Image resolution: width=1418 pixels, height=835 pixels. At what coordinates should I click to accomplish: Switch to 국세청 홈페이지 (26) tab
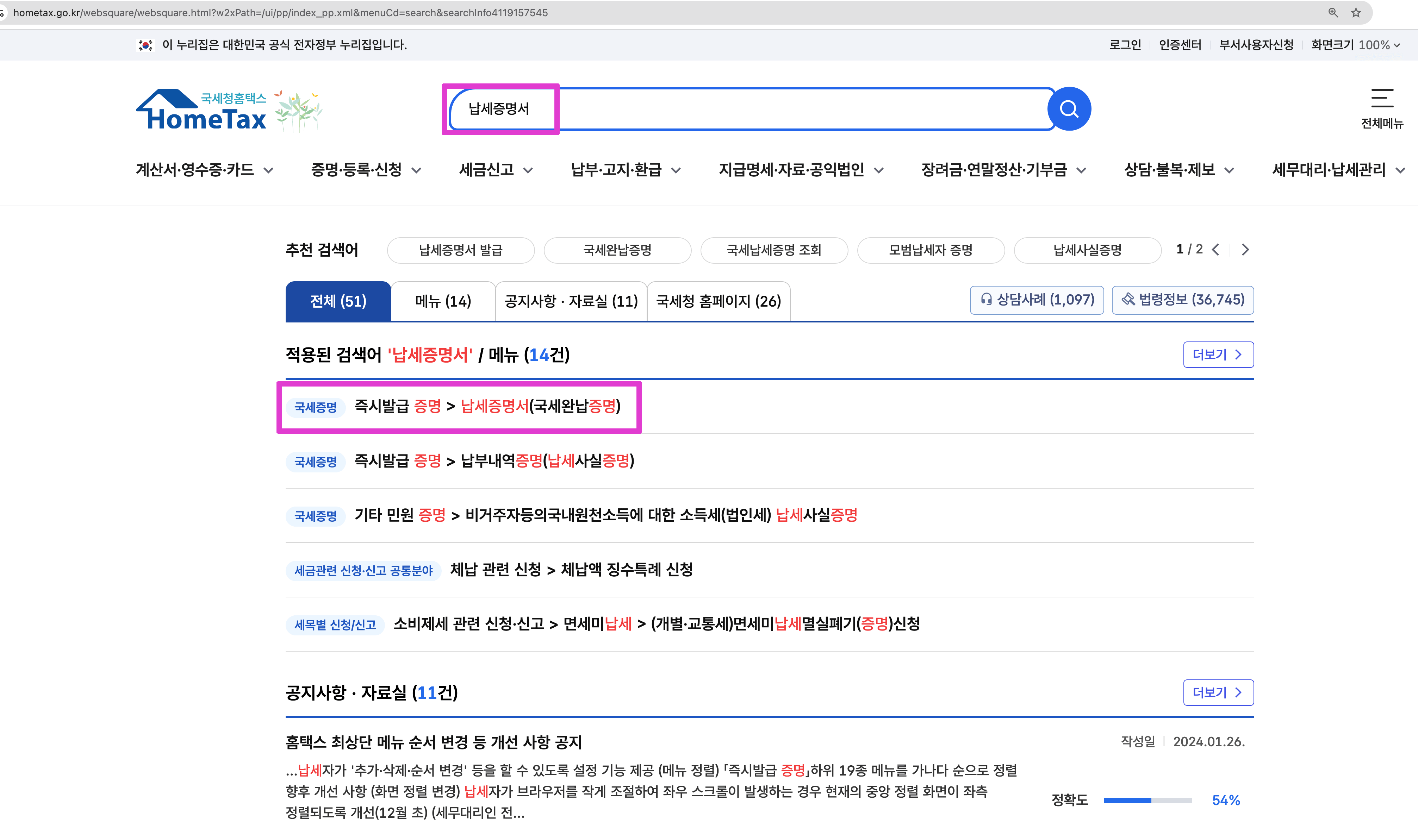(x=718, y=301)
